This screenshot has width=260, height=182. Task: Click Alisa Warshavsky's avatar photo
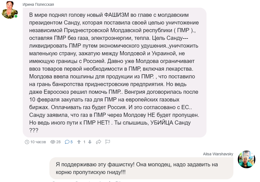coord(247,159)
